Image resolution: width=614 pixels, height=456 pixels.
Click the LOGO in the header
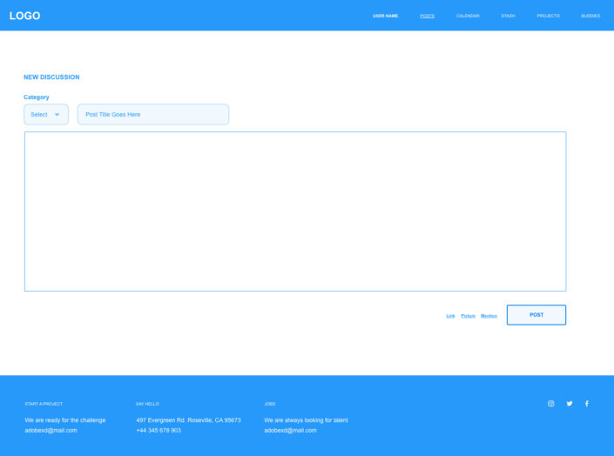click(x=25, y=16)
